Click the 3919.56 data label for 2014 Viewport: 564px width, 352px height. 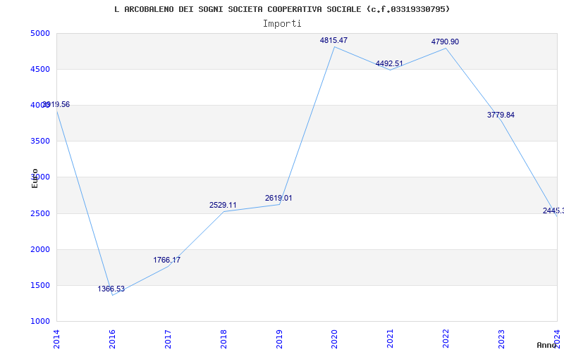click(56, 104)
